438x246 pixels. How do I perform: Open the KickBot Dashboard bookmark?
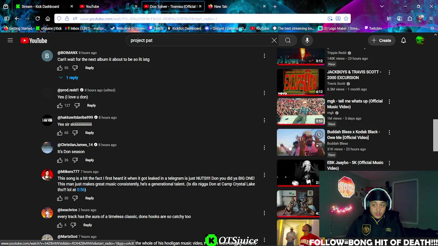tap(184, 28)
